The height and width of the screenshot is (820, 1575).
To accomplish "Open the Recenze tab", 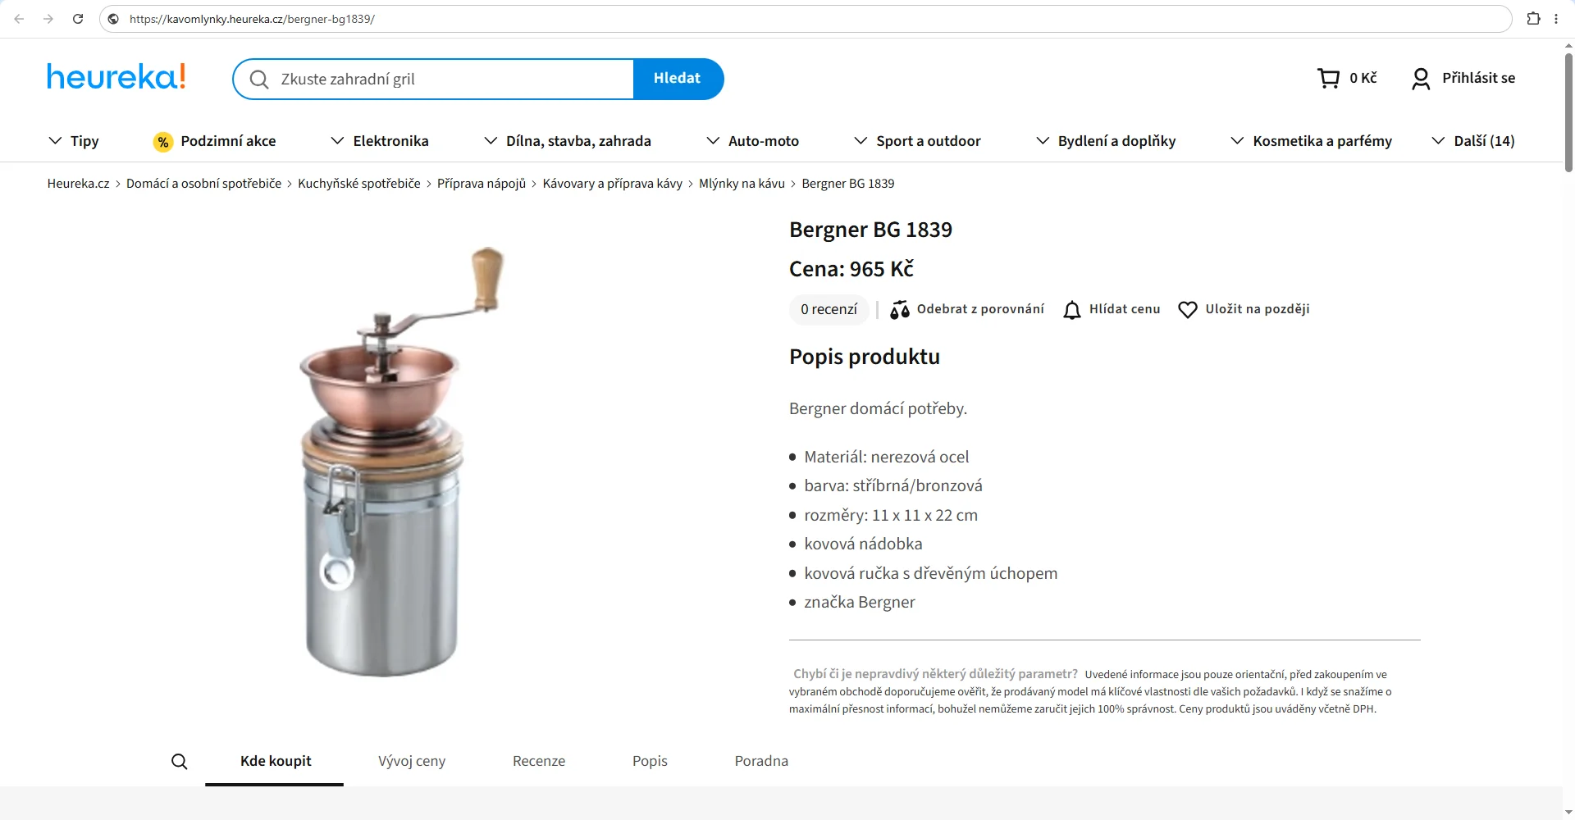I will click(539, 761).
